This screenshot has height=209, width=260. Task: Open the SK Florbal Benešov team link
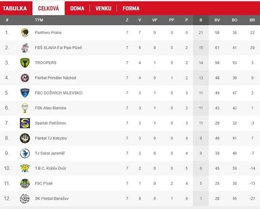coord(51,199)
